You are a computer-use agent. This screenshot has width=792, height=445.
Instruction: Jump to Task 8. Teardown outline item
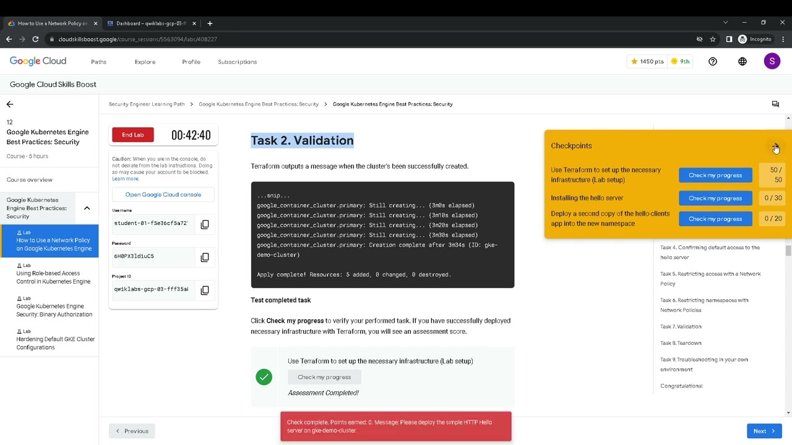(x=681, y=343)
